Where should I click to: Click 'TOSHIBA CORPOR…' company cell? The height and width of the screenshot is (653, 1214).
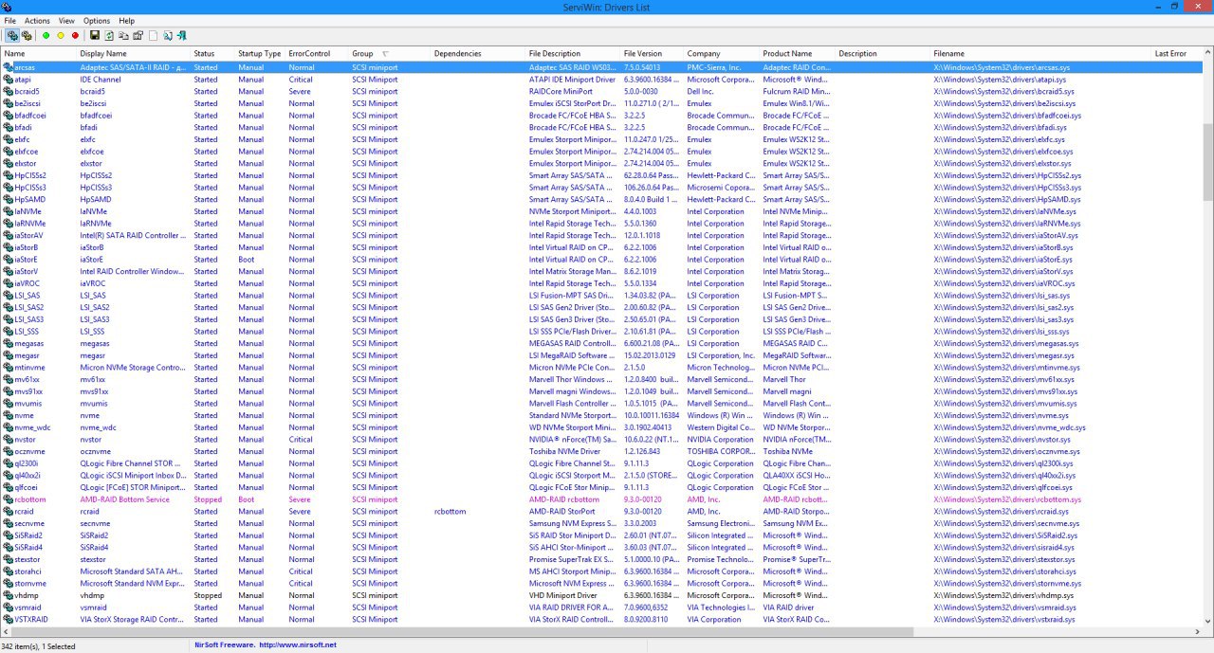(721, 452)
